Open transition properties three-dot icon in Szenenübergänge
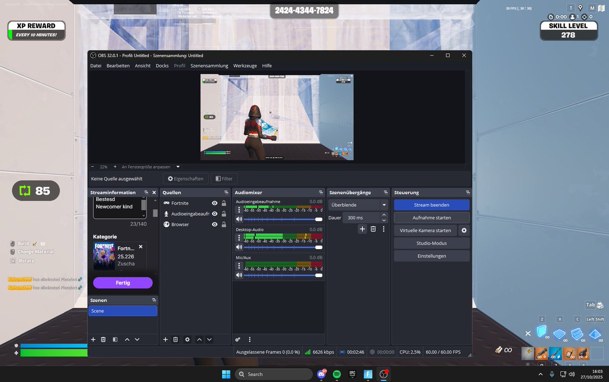This screenshot has width=609, height=382. tap(384, 229)
